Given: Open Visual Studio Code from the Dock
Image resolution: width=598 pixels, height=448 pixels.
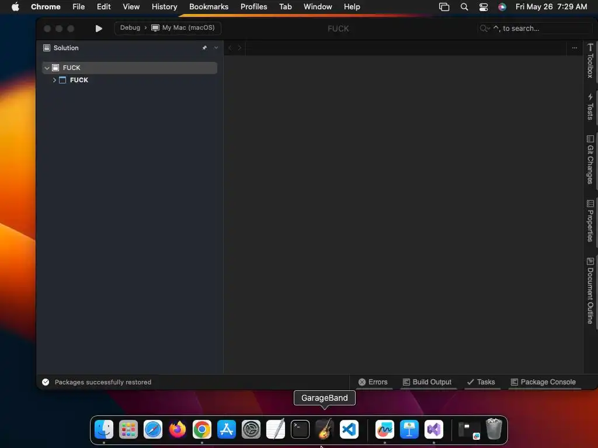Looking at the screenshot, I should pos(349,429).
